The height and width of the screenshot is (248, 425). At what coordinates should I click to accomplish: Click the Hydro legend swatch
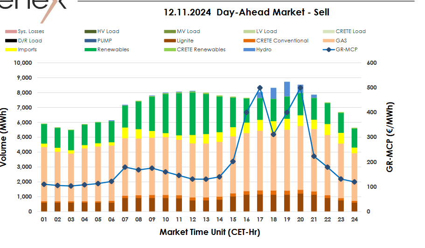click(249, 49)
